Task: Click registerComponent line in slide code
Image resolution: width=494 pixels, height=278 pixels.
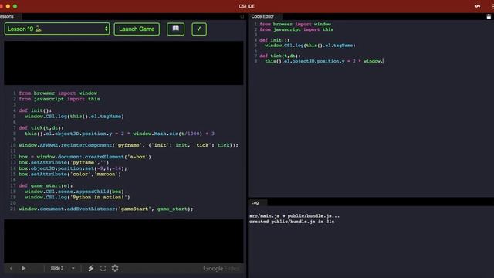Action: tap(129, 145)
